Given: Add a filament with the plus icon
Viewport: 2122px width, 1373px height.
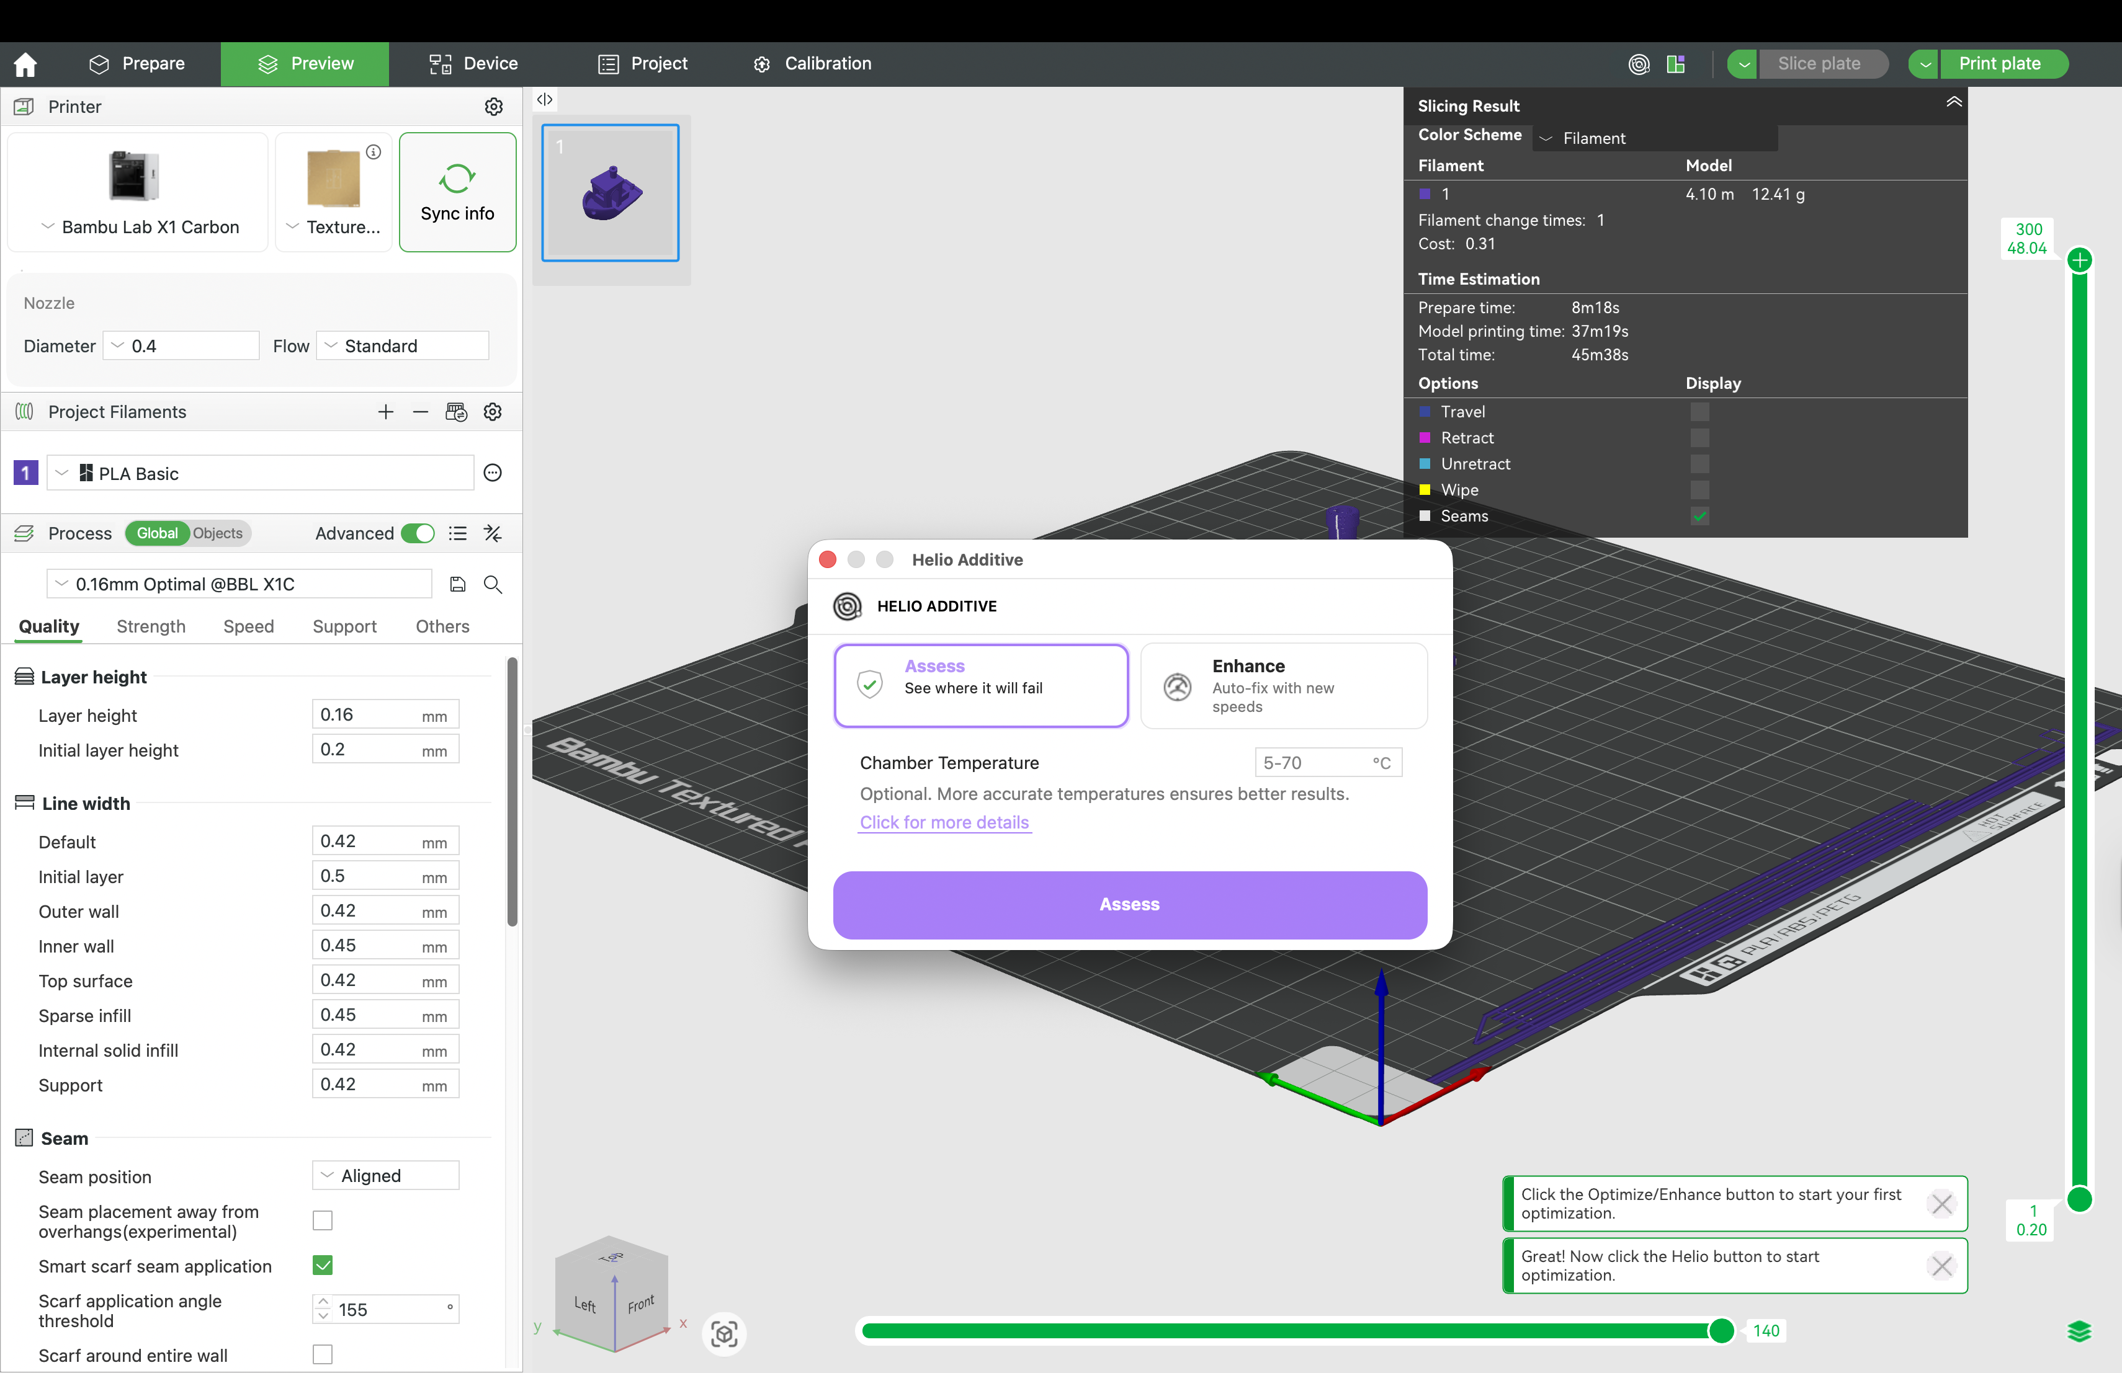Looking at the screenshot, I should [385, 412].
